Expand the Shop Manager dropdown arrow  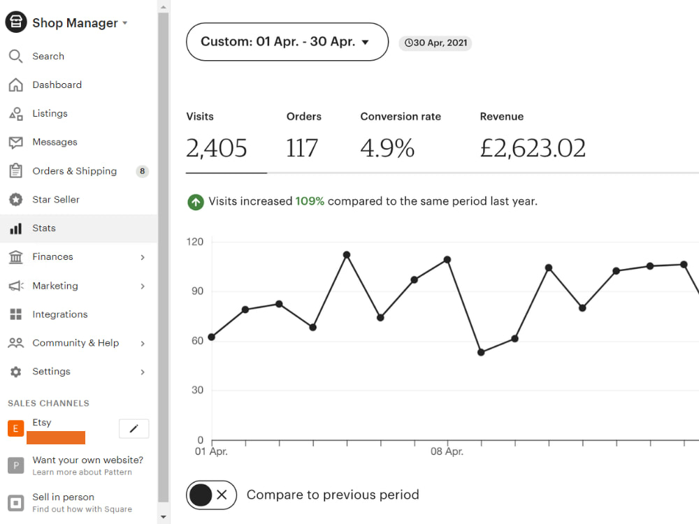(125, 23)
